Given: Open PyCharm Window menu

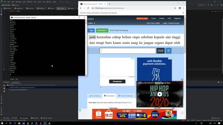Looking at the screenshot, I should (x=49, y=2).
